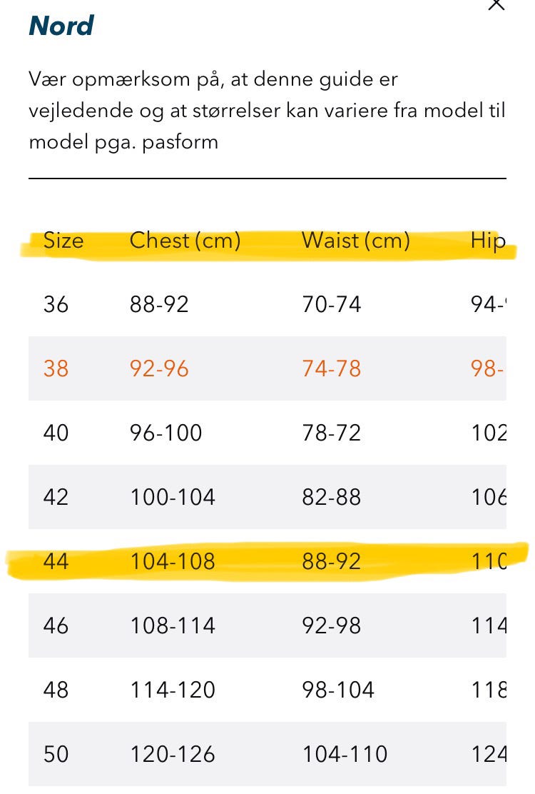Viewport: 535px width, 794px height.
Task: Select highlighted chest value 104-108
Action: (172, 561)
